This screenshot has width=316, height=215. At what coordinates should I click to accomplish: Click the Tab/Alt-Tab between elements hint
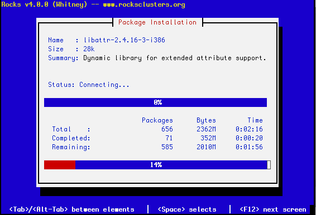[x=72, y=209]
